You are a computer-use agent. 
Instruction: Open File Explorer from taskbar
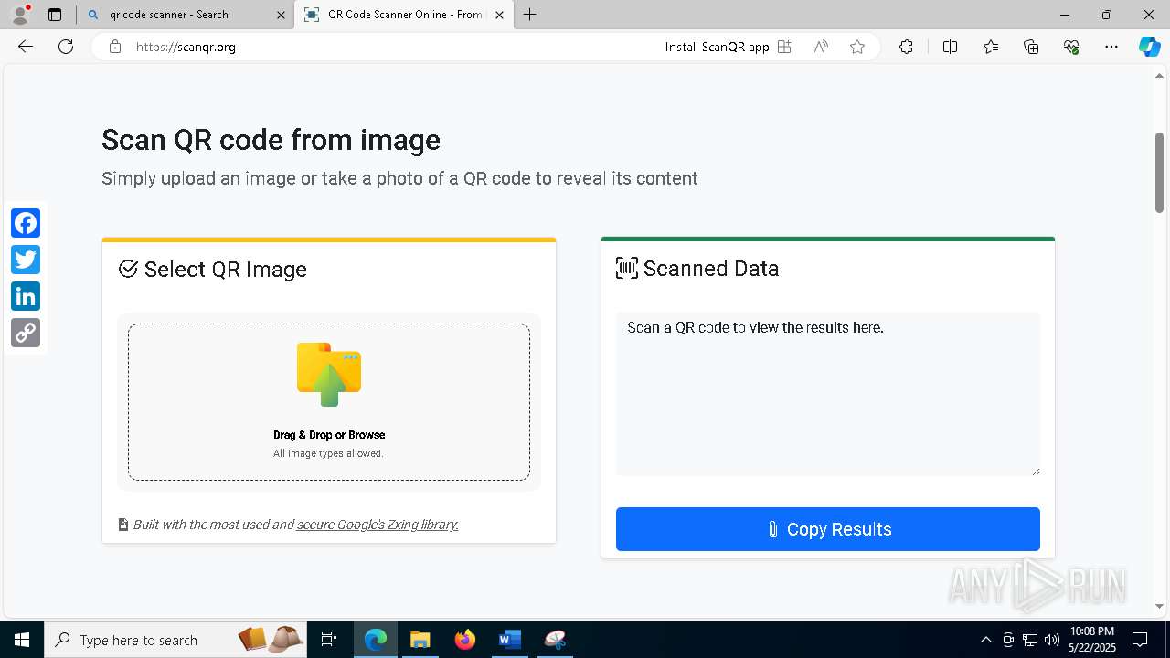pos(420,640)
